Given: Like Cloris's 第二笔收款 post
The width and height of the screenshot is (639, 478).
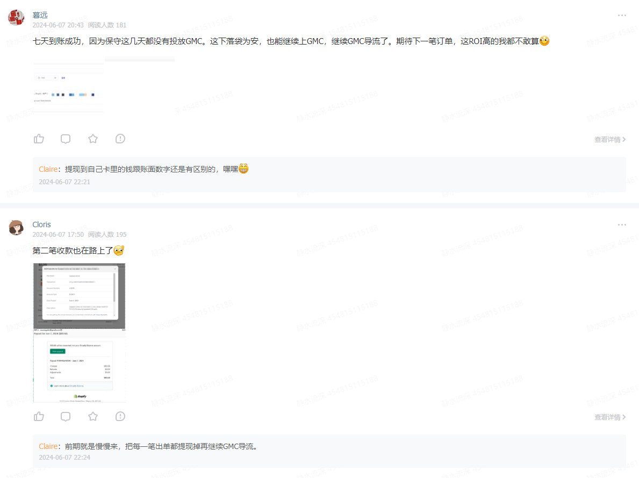Looking at the screenshot, I should 39,417.
